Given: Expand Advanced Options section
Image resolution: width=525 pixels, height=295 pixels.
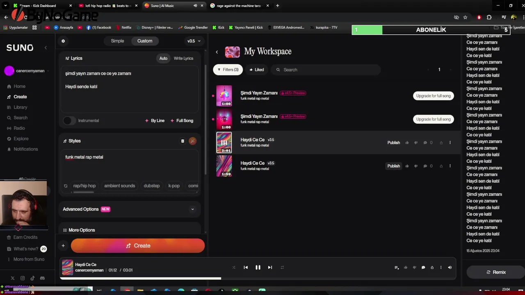Looking at the screenshot, I should click(x=129, y=209).
